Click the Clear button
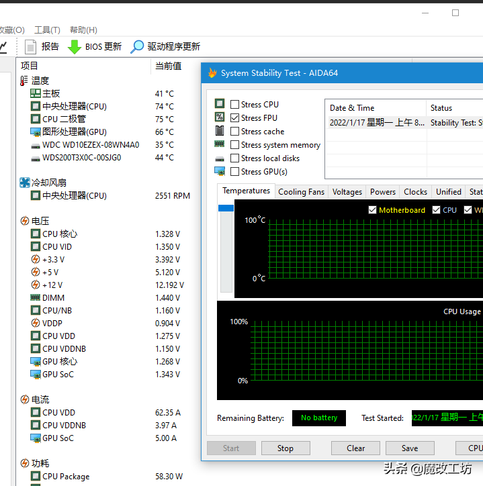The height and width of the screenshot is (486, 483). (355, 448)
